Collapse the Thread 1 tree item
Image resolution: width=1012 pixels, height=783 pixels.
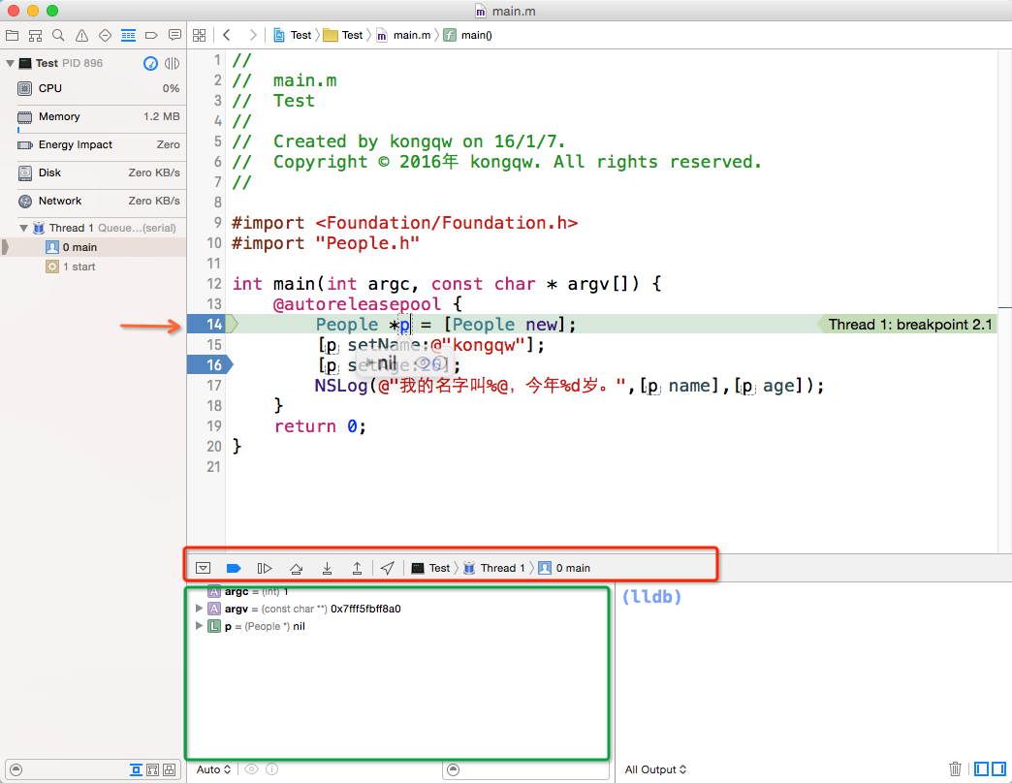point(23,228)
